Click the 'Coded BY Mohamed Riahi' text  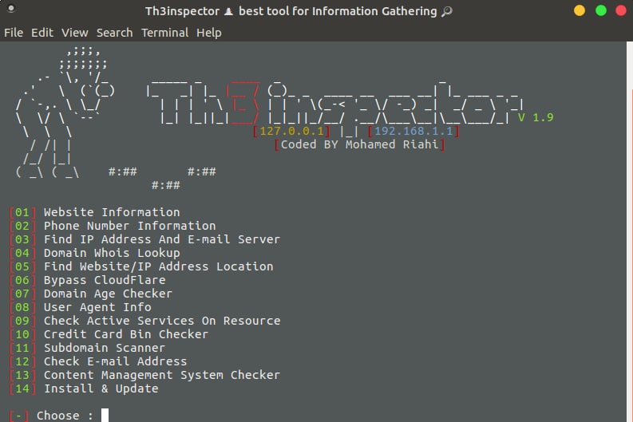pyautogui.click(x=359, y=144)
